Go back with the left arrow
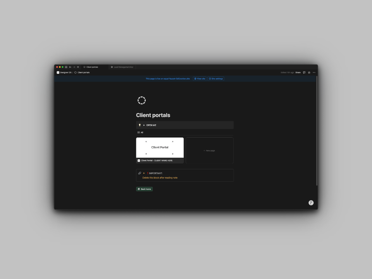The width and height of the screenshot is (372, 279). (x=70, y=67)
